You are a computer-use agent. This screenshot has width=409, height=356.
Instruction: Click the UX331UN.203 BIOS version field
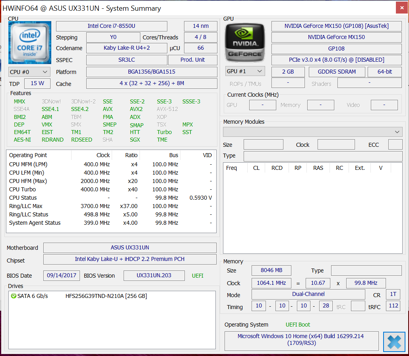[x=154, y=276]
